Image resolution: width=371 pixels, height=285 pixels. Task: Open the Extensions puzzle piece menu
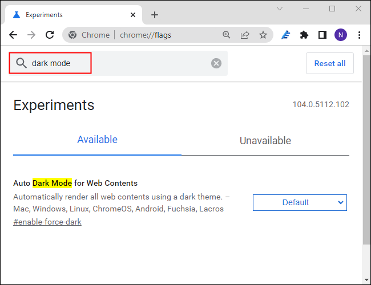(304, 35)
